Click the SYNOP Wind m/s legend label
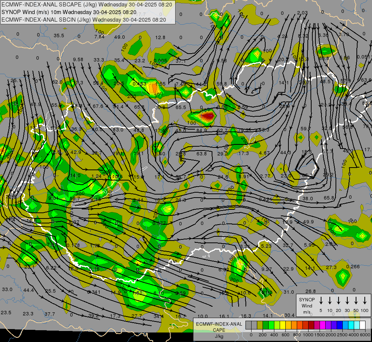372x342 pixels. 307,306
